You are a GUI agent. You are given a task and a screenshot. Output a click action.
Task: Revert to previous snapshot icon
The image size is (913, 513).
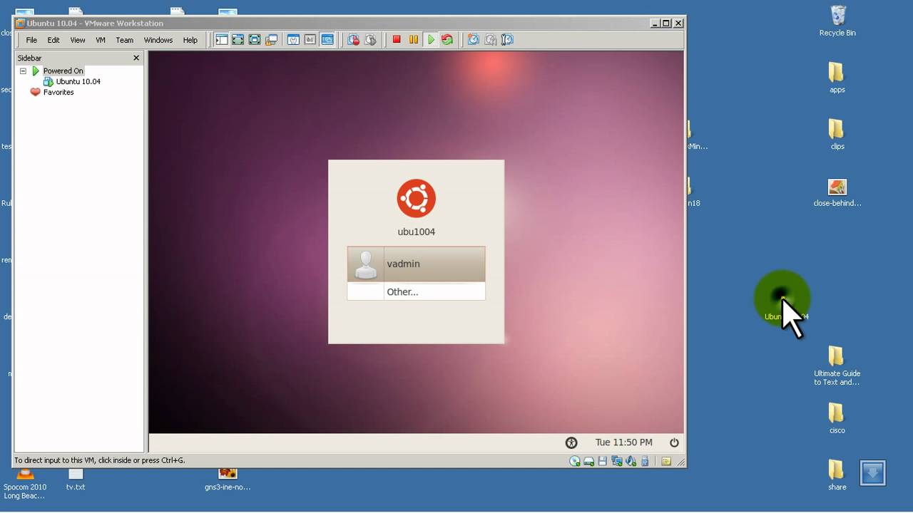click(x=491, y=40)
